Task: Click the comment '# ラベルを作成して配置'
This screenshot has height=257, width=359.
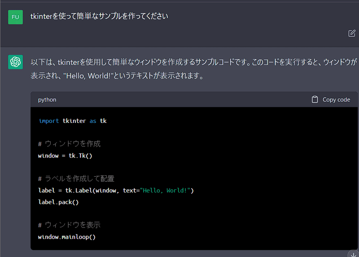Action: 76,179
